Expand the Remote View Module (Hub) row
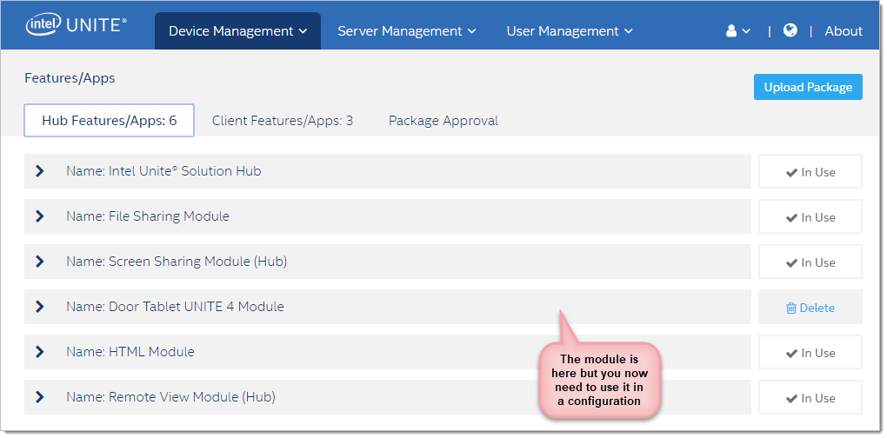The width and height of the screenshot is (887, 438). [40, 397]
